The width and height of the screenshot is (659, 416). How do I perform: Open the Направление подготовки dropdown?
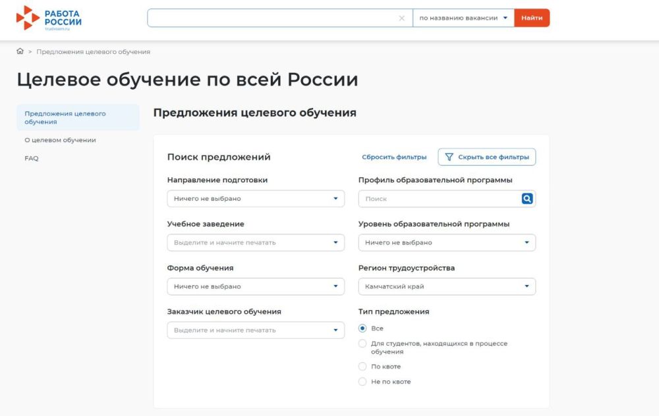coord(256,199)
